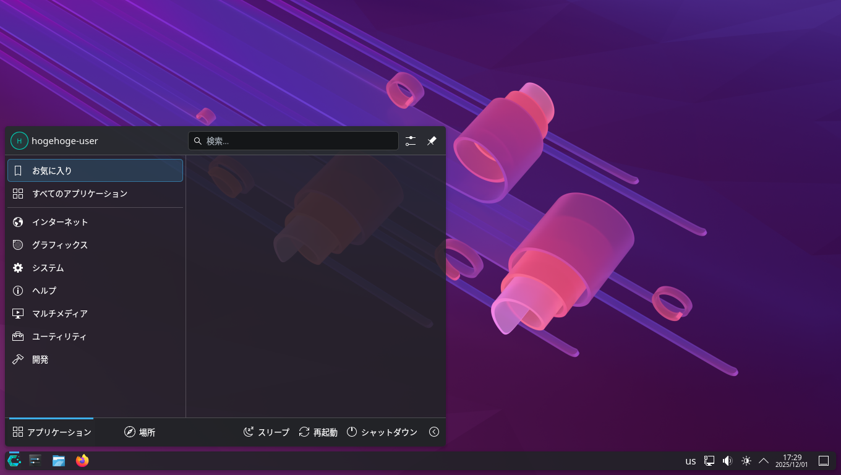841x475 pixels.
Task: Click inside the 検索 search field
Action: tap(293, 140)
